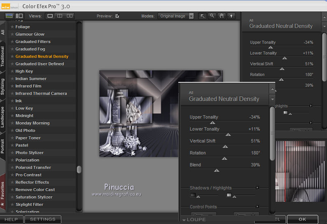Toggle favorite star for Glamour Glow
327x224 pixels.
pos(12,34)
